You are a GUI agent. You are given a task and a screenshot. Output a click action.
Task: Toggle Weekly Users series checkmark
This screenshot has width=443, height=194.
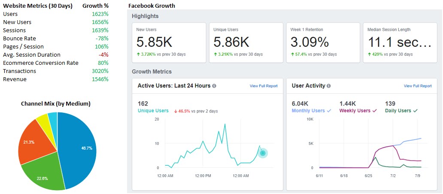tap(375, 111)
